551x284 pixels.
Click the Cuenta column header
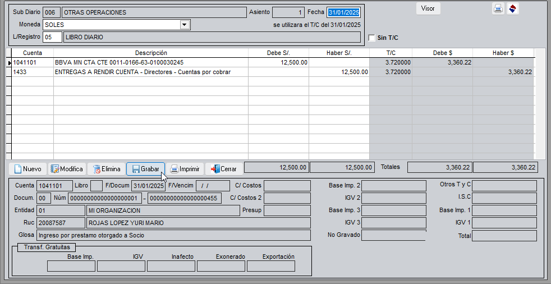33,53
